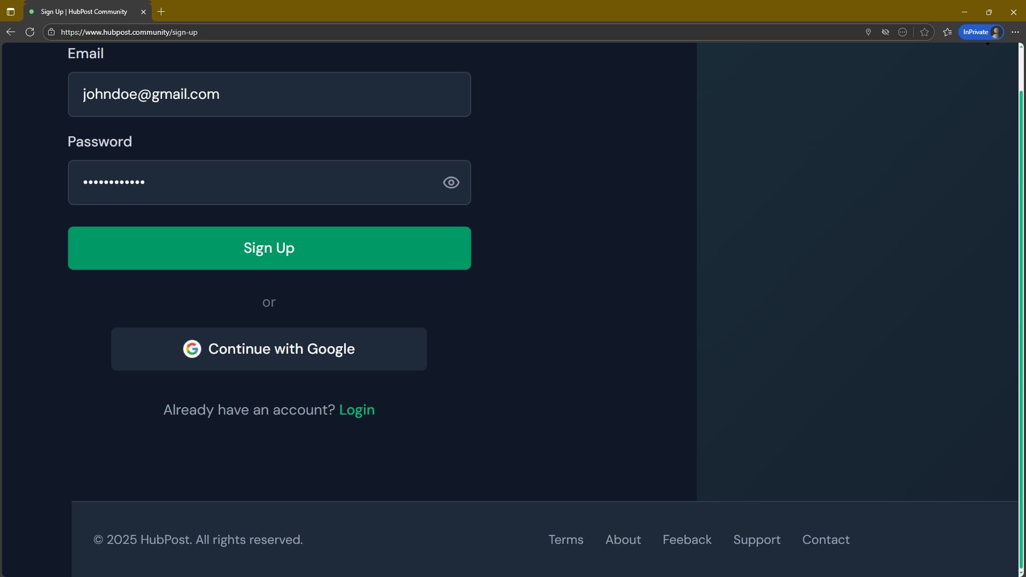Open the Feeback footer link
This screenshot has width=1026, height=577.
tap(687, 540)
